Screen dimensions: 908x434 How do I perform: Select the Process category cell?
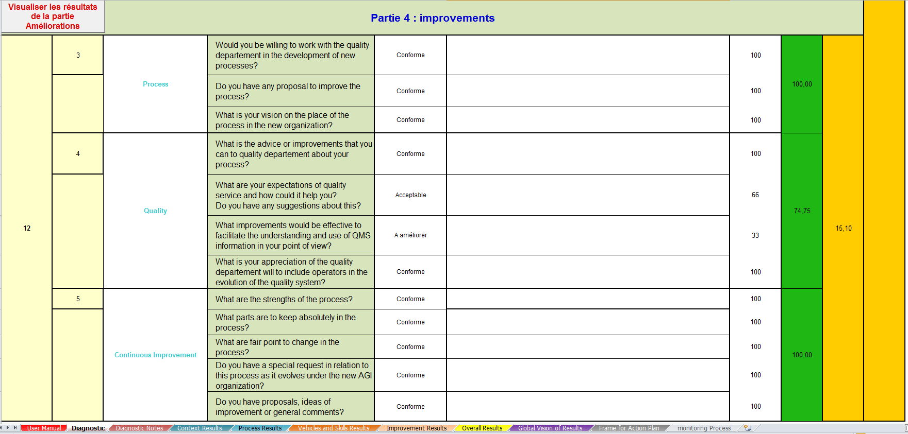155,84
